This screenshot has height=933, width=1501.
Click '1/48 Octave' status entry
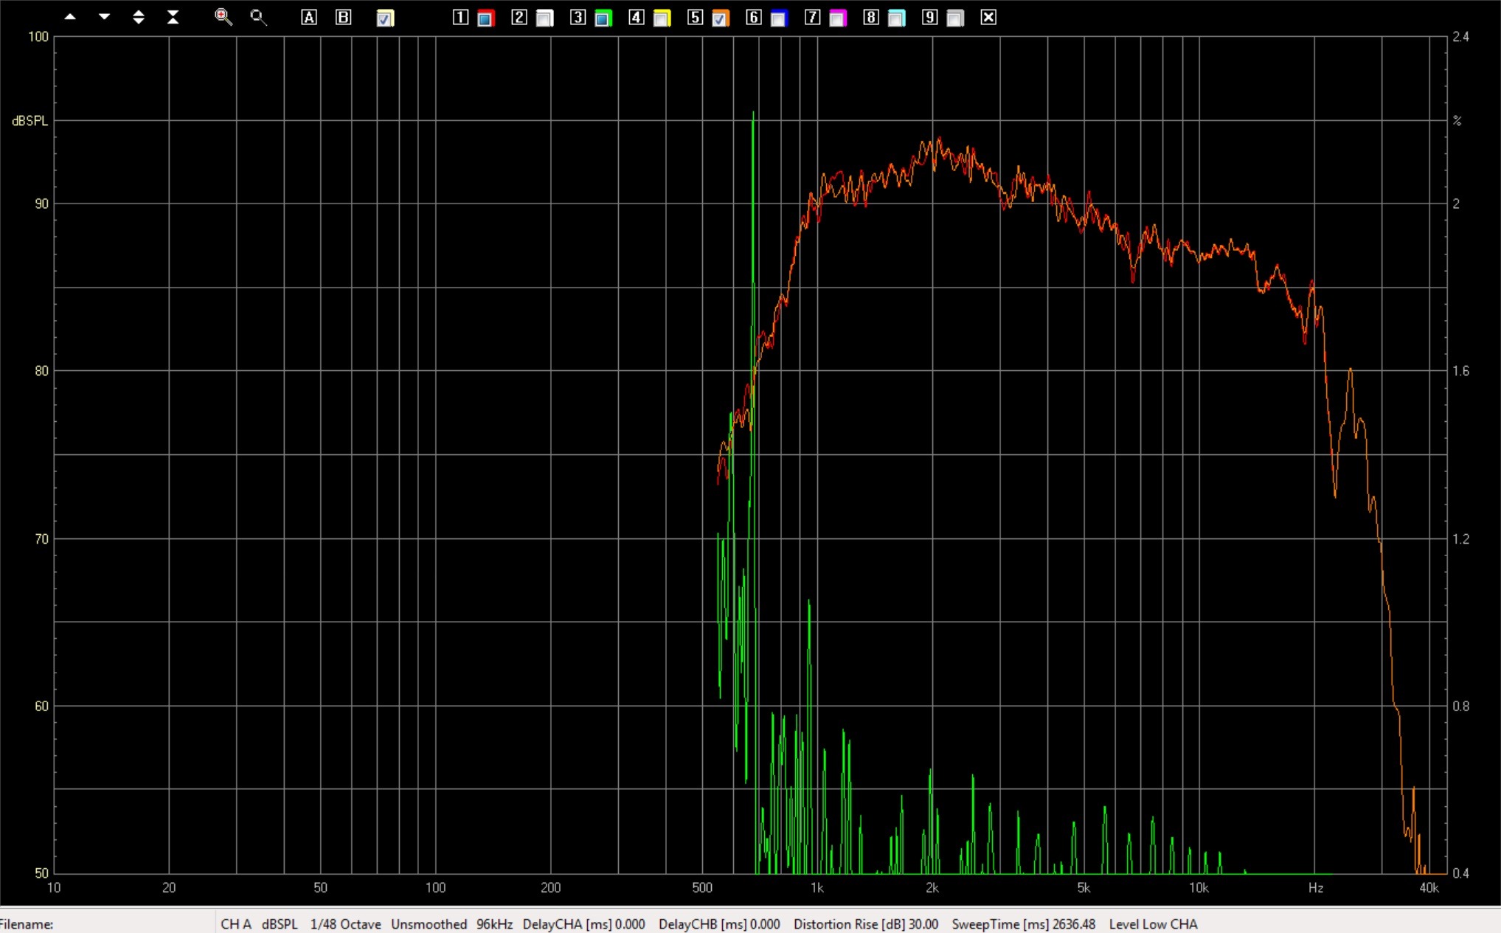pos(346,924)
